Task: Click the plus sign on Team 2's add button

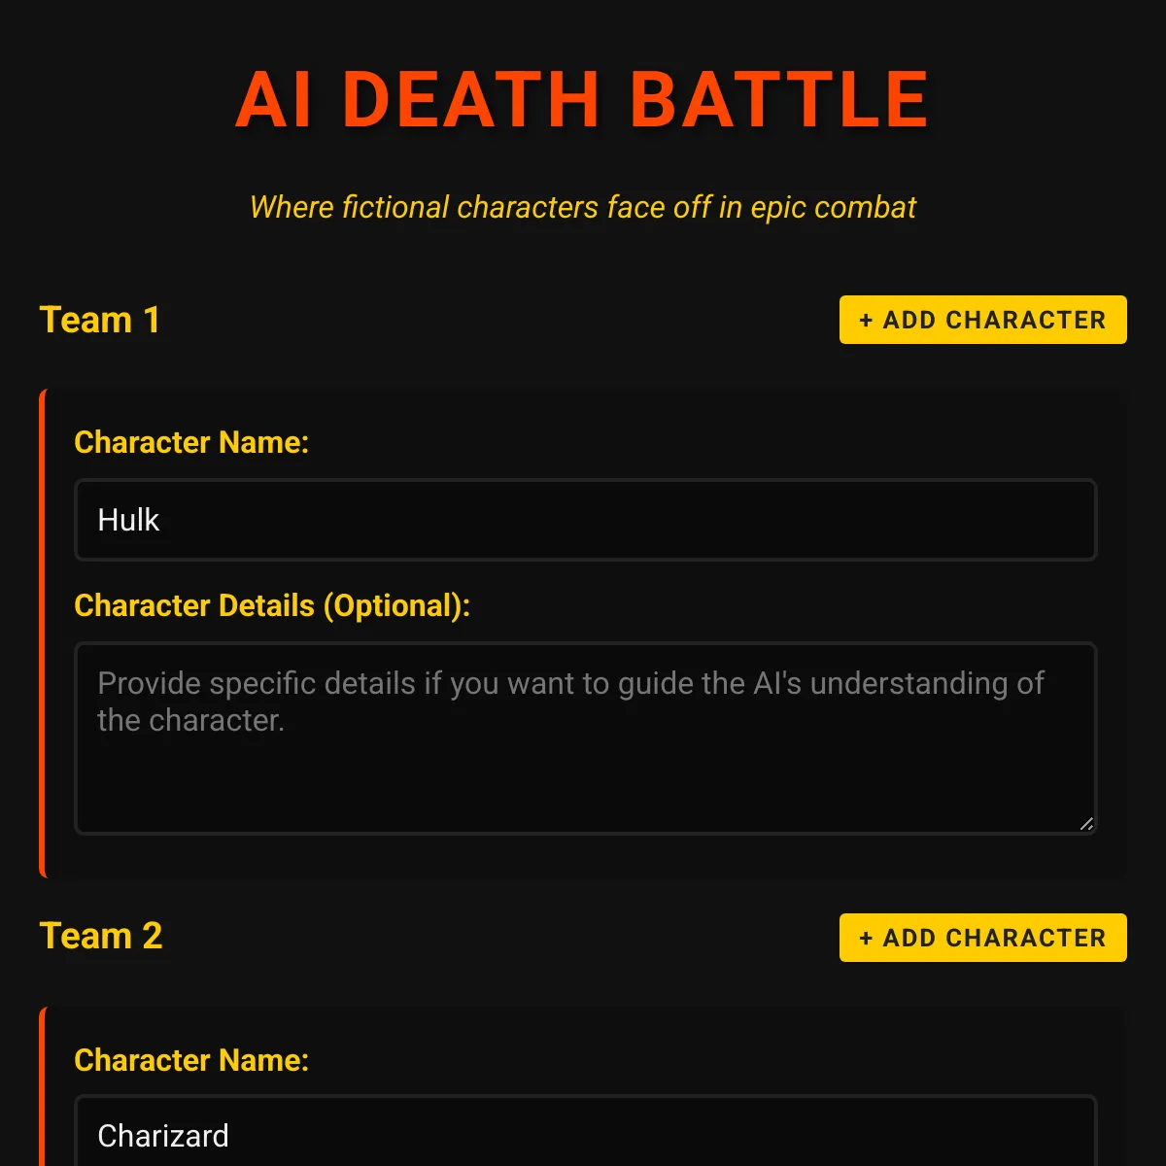Action: click(x=866, y=939)
